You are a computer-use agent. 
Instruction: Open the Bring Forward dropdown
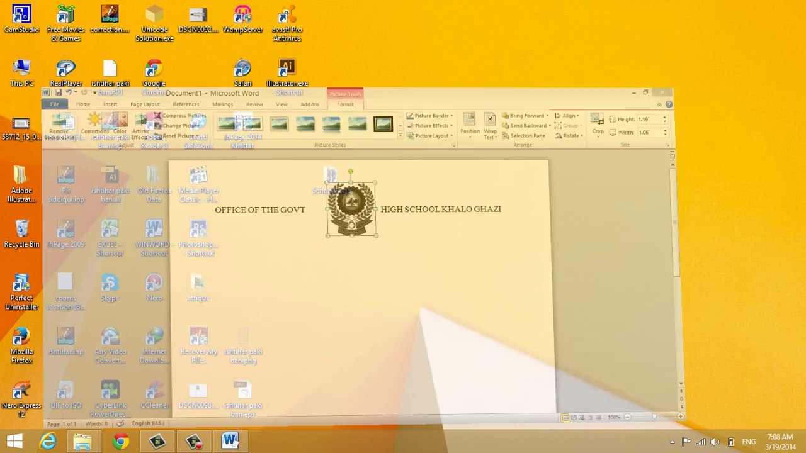(x=525, y=116)
